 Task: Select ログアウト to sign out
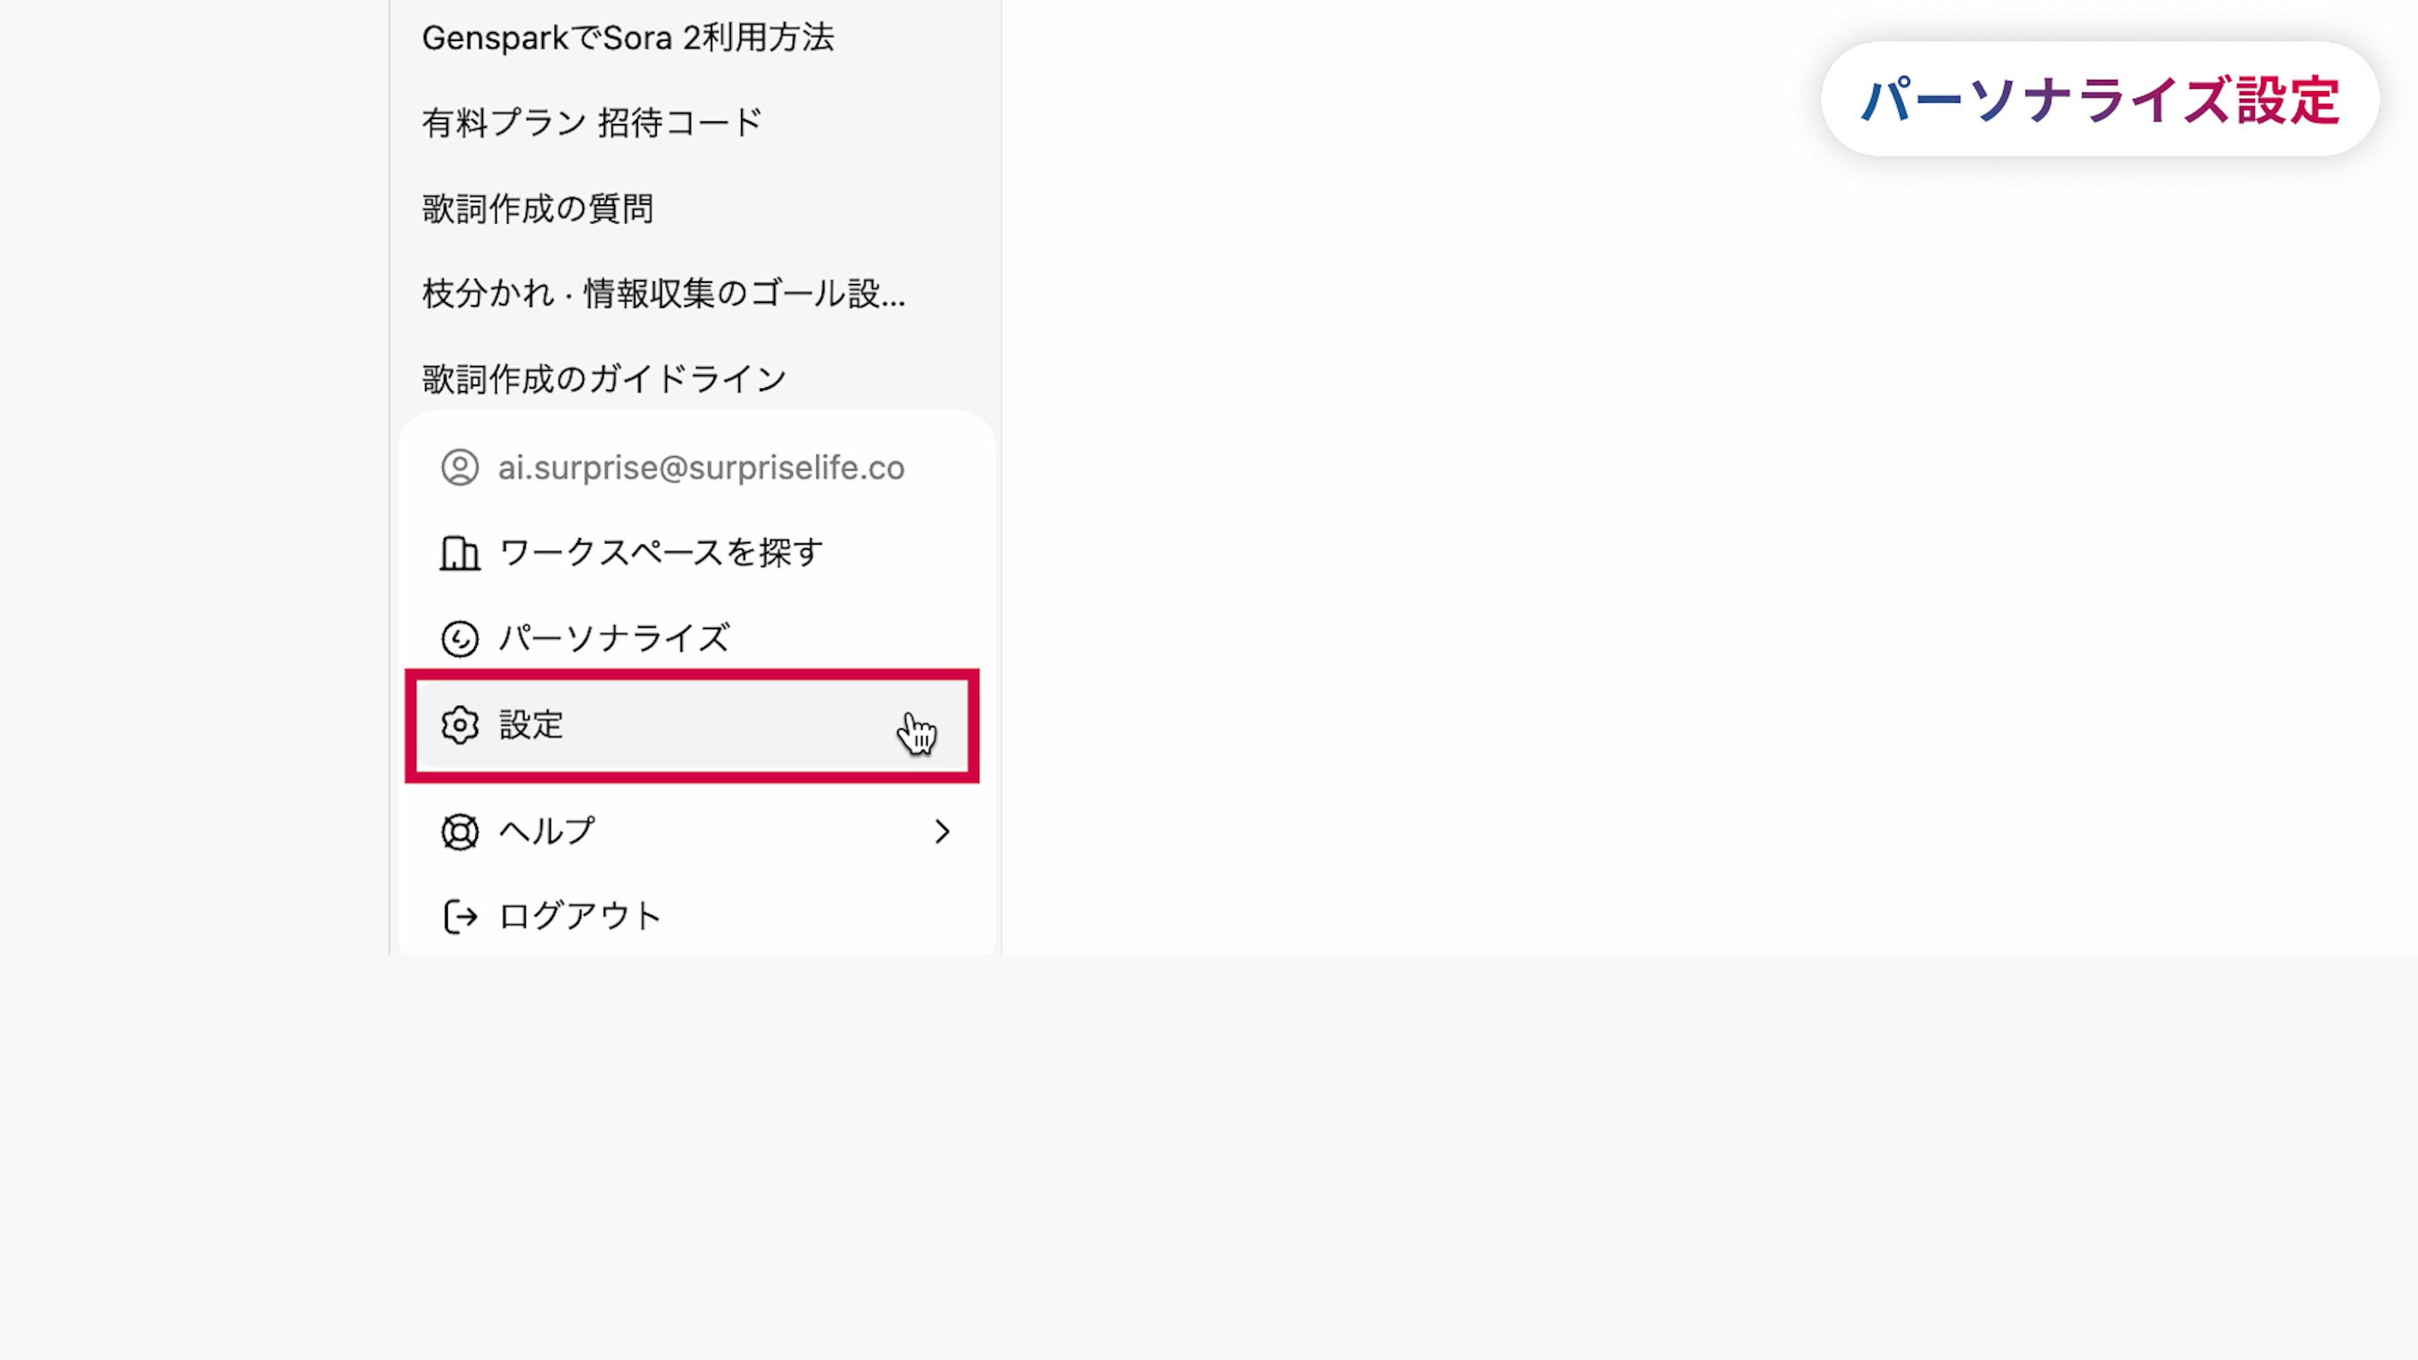[x=580, y=916]
